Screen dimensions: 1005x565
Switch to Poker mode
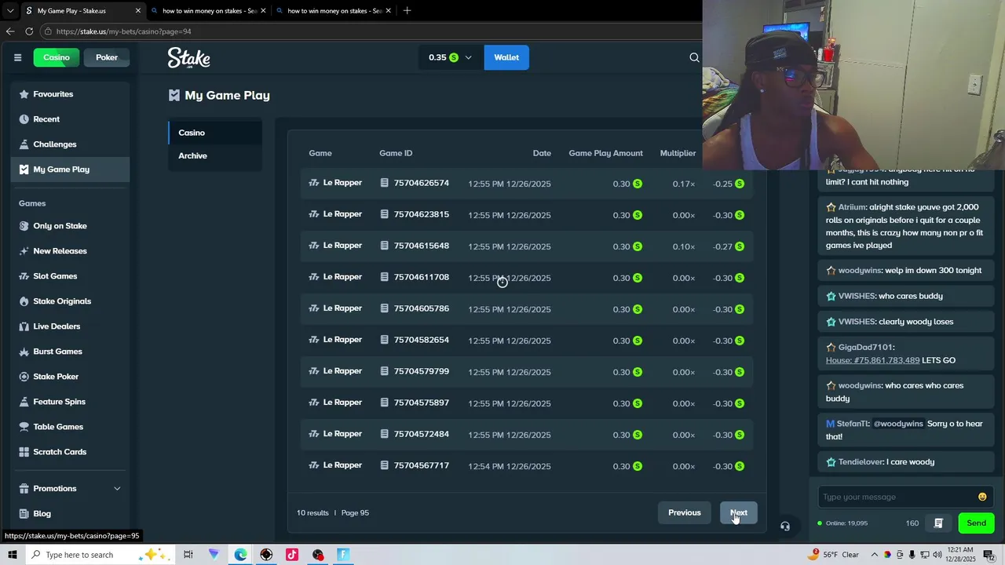coord(107,57)
